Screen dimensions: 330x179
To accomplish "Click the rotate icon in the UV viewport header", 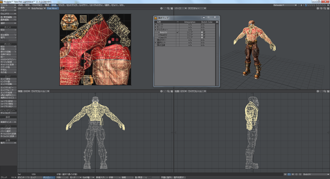I will 165,8.
